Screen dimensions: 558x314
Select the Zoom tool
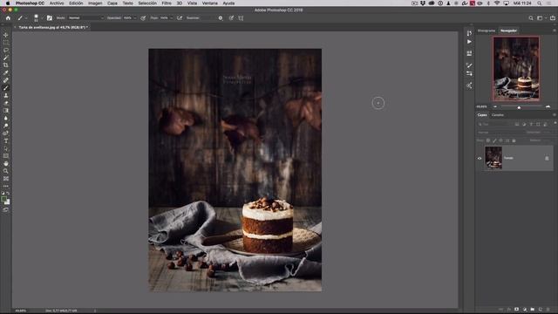[6, 171]
